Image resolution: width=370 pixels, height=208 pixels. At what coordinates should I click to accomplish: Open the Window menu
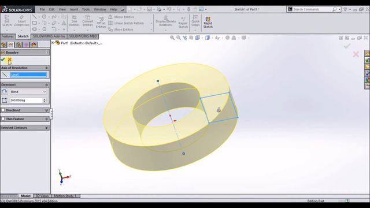pyautogui.click(x=100, y=9)
